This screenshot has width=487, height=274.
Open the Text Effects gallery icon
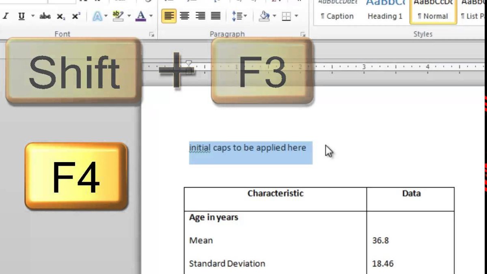click(x=97, y=16)
